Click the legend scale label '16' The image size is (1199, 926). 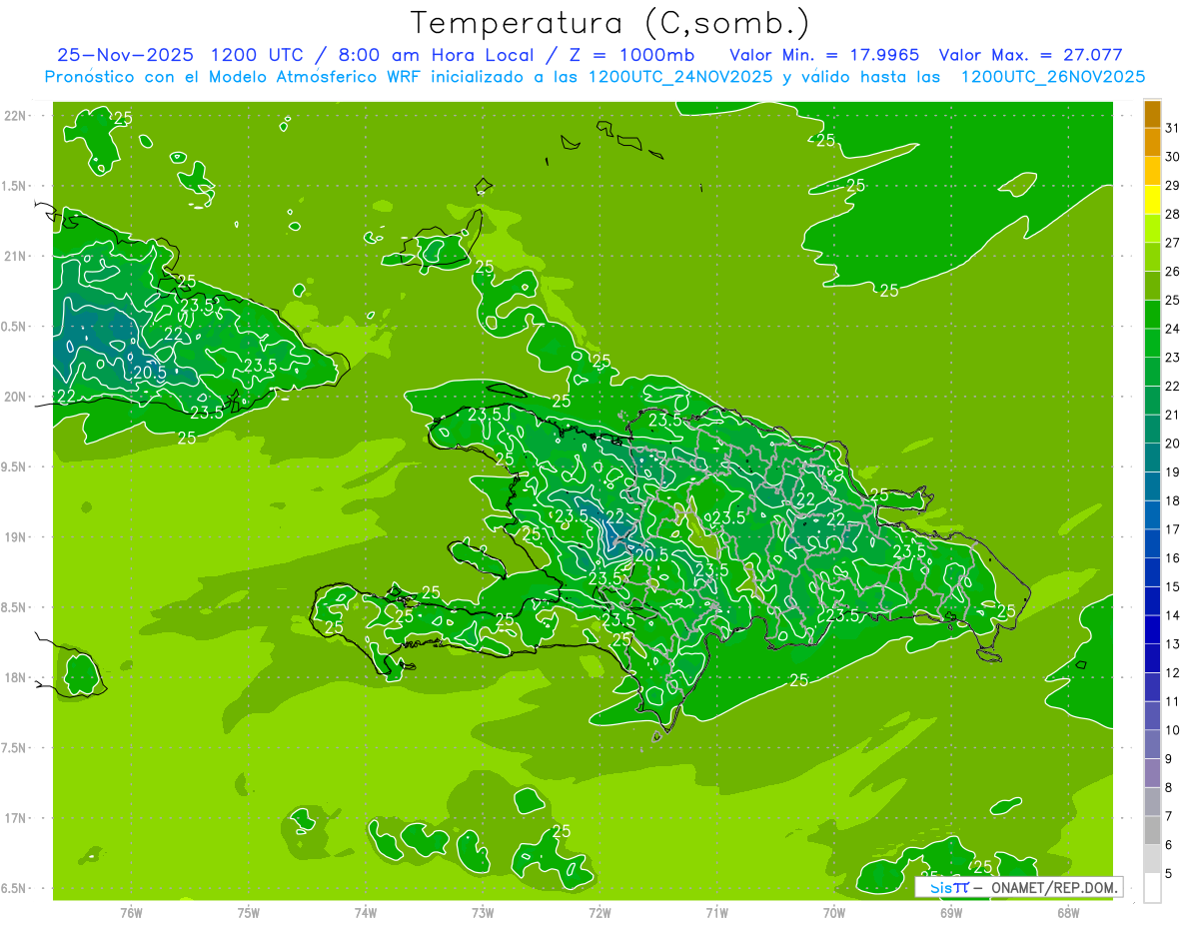1173,557
